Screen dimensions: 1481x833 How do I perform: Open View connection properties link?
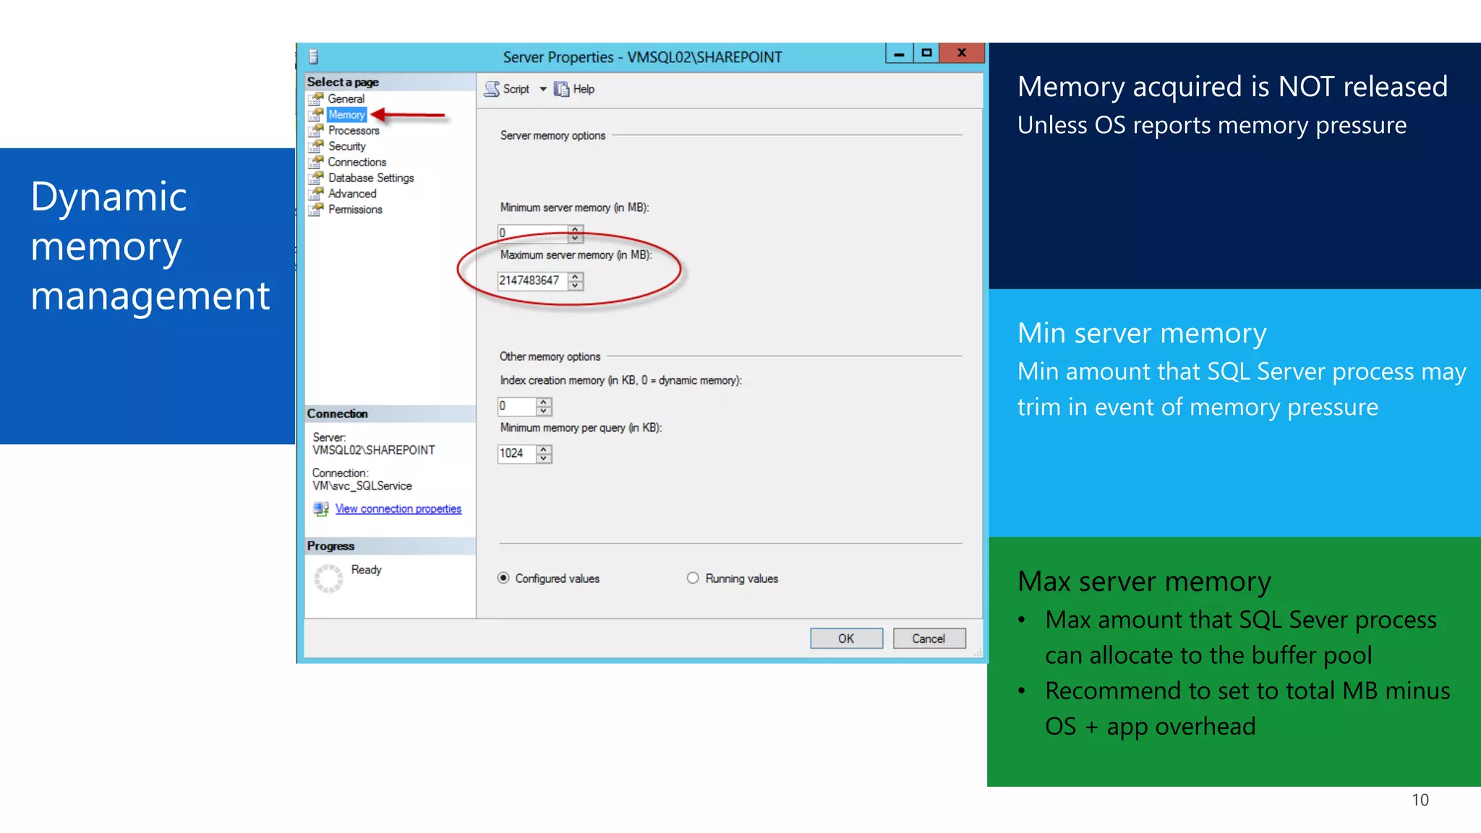click(x=398, y=509)
